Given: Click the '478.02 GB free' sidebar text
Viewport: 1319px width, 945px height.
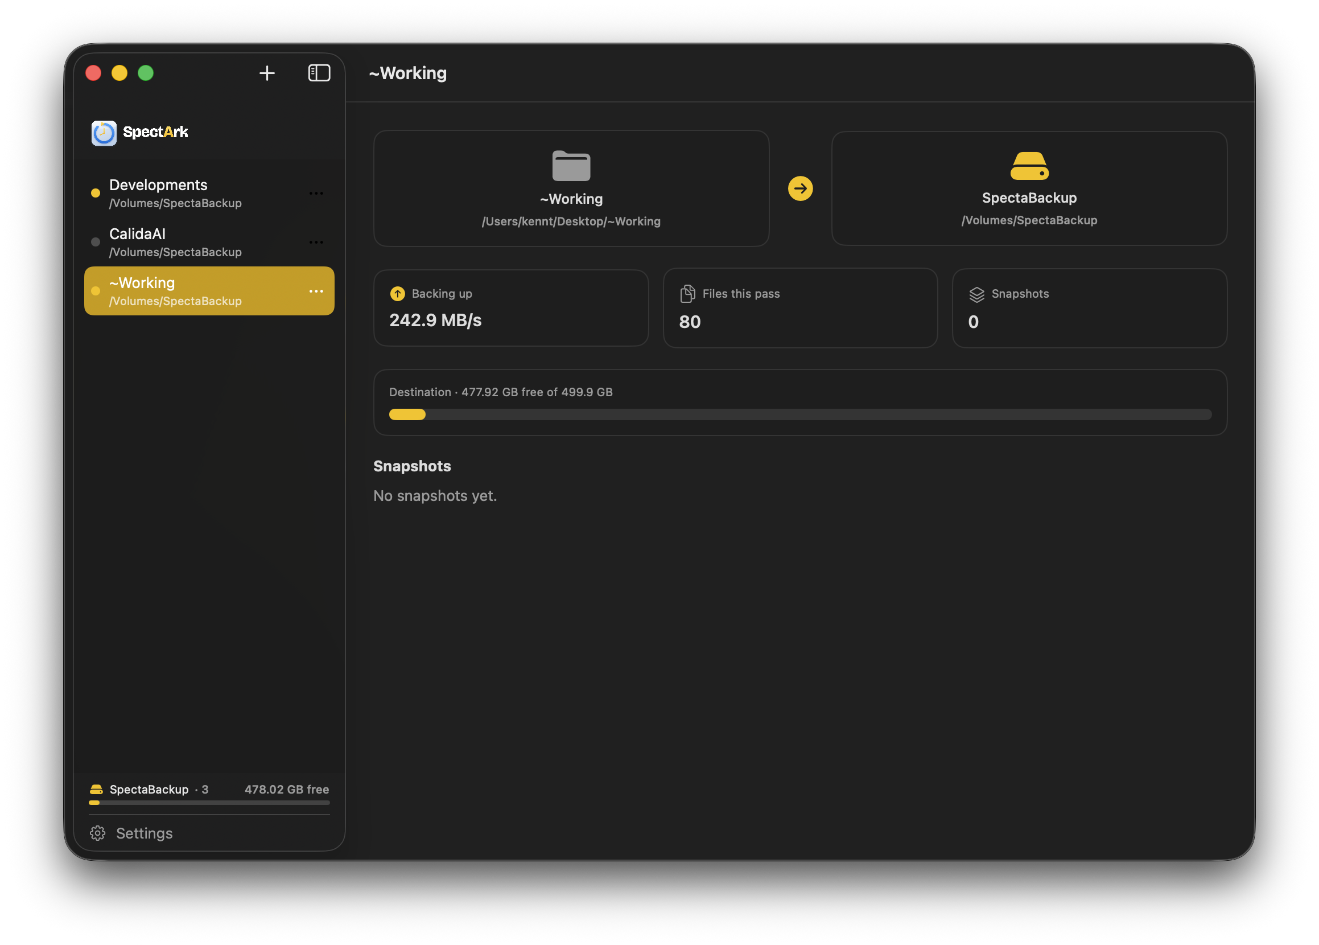Looking at the screenshot, I should pyautogui.click(x=287, y=790).
